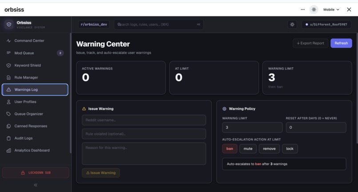Open Mod Queue page
This screenshot has width=358, height=192.
click(35, 53)
